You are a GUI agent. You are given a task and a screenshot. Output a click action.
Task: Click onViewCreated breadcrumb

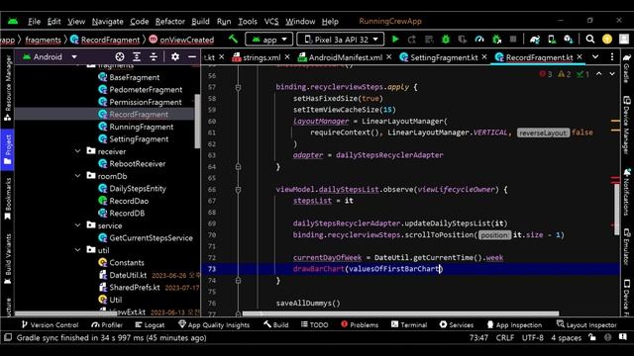click(186, 40)
